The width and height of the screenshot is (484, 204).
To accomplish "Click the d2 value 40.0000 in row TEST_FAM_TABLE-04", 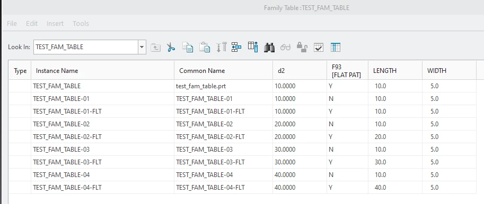I will tap(300, 175).
